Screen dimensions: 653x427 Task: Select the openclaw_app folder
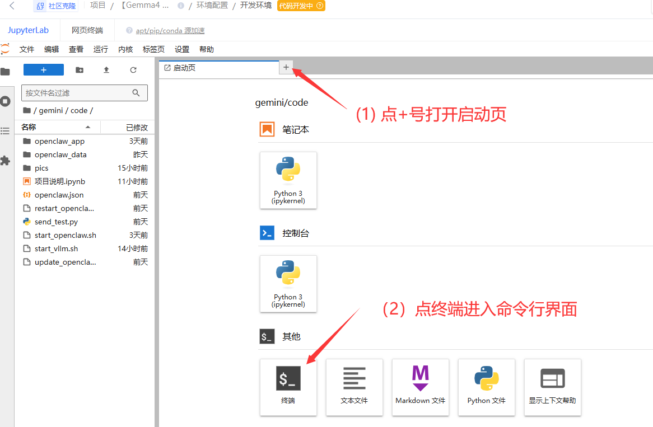pyautogui.click(x=85, y=141)
